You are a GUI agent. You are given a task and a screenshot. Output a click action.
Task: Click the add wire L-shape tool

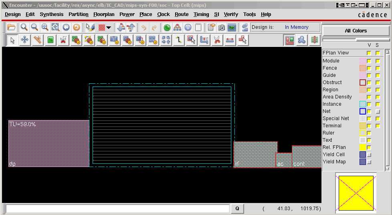(178, 40)
